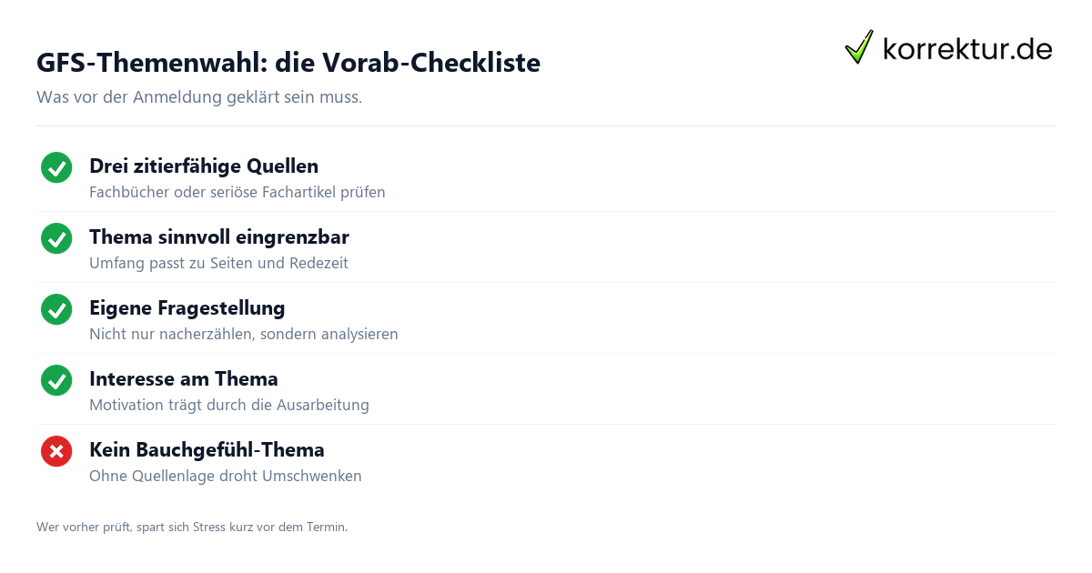Image resolution: width=1092 pixels, height=573 pixels.
Task: Click footer note Wer vorher prüft
Action: (192, 527)
